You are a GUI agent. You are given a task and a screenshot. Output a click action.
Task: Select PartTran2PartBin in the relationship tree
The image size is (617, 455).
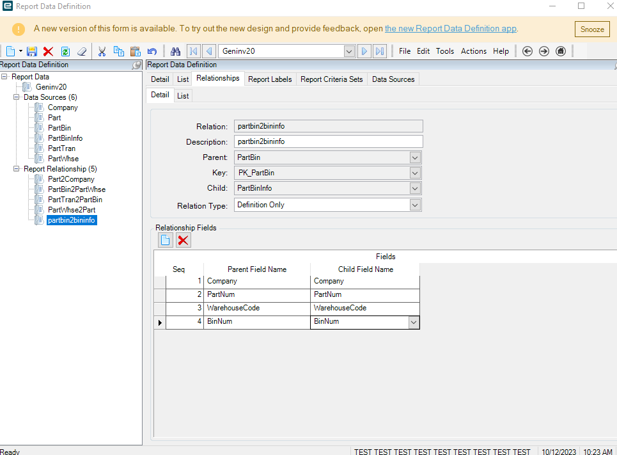[75, 200]
